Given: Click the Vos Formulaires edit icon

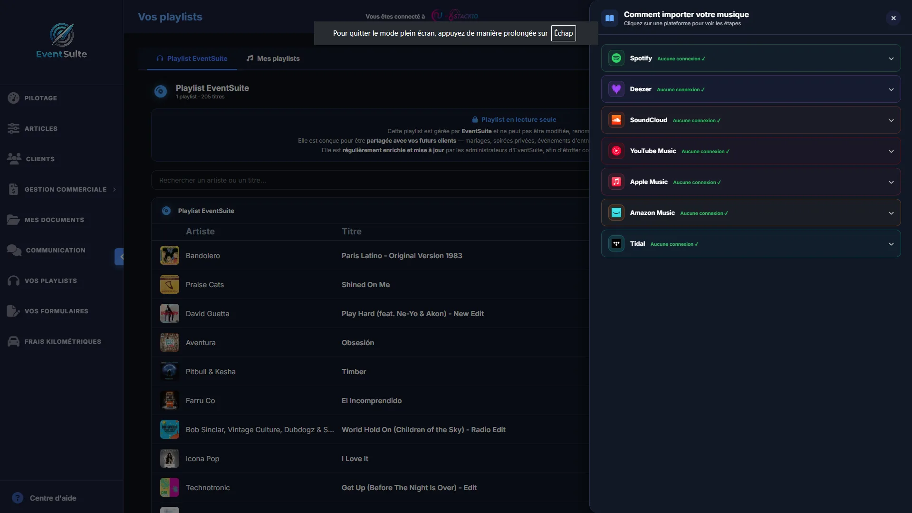Looking at the screenshot, I should pyautogui.click(x=13, y=311).
